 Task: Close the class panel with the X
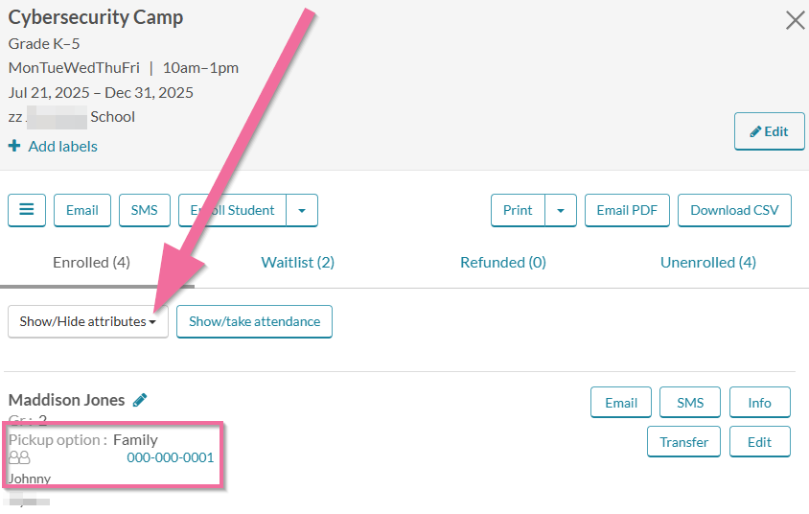[x=795, y=21]
